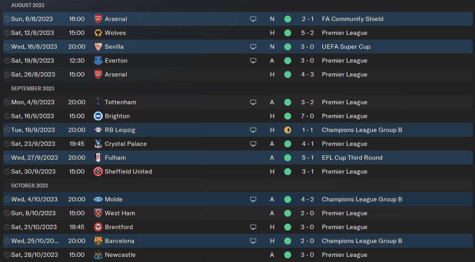Toggle the checkmark on the West Ham fixture

click(x=7, y=213)
